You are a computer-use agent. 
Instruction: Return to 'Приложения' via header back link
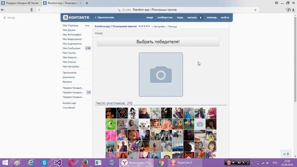tap(104, 18)
